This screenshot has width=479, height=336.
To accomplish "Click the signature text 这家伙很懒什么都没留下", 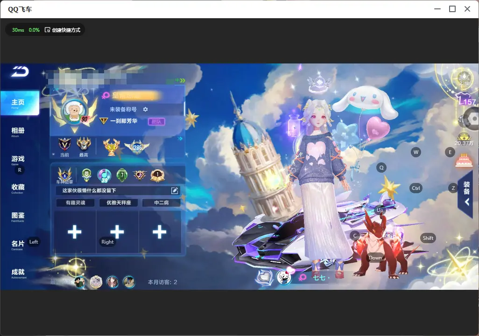I will coord(89,190).
